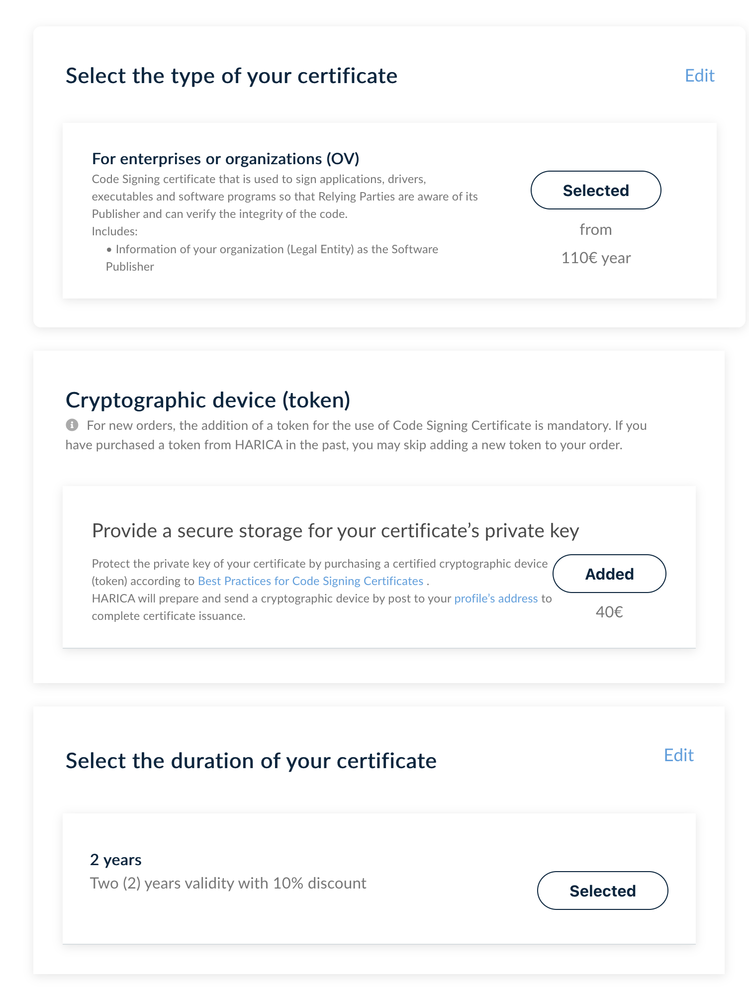
Task: Click the Selected button for 2 years
Action: [x=602, y=891]
